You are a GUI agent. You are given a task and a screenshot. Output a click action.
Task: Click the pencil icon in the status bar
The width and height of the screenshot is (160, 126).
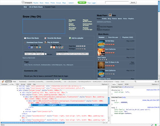click(x=152, y=125)
